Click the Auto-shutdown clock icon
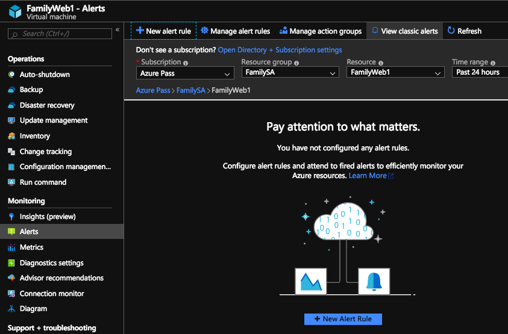This screenshot has height=334, width=508. point(11,75)
